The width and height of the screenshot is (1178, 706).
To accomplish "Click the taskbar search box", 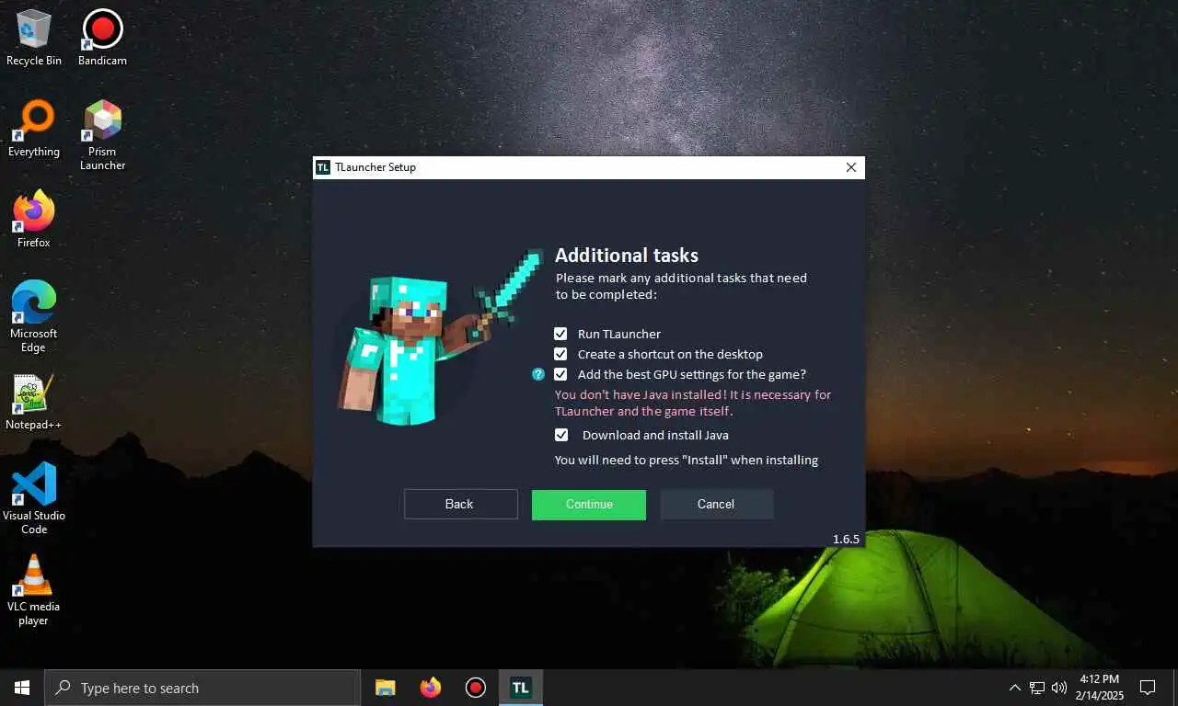I will (202, 688).
